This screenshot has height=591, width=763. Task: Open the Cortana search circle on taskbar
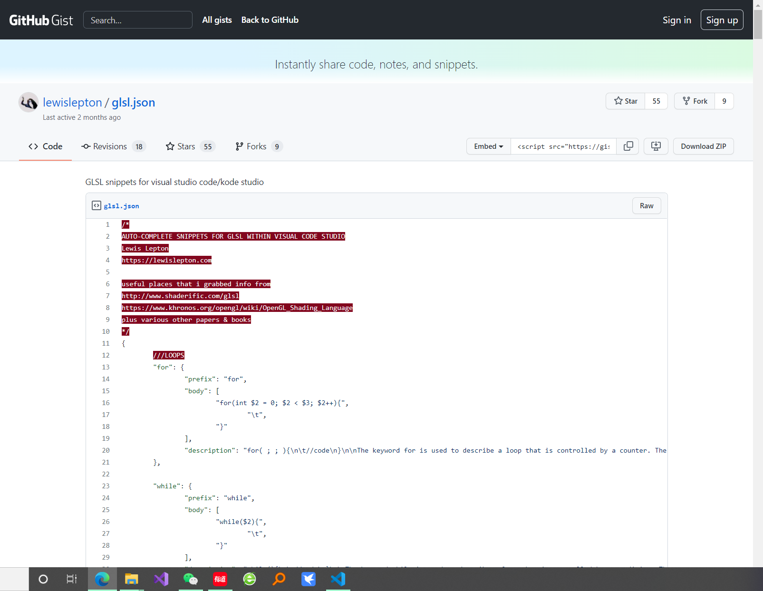coord(43,579)
